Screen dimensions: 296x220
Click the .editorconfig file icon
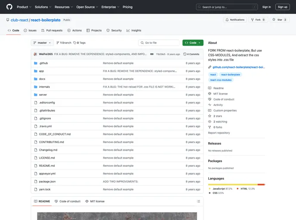pyautogui.click(x=35, y=103)
